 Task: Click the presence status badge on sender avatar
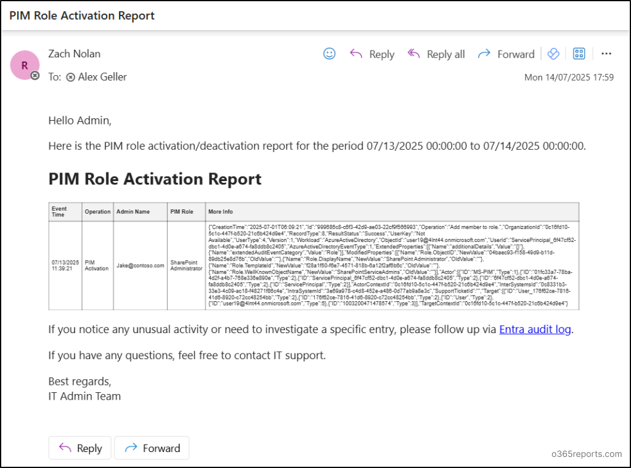coord(35,76)
